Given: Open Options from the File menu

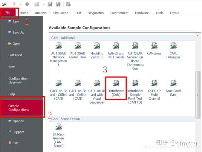Looking at the screenshot, I should coord(16,121).
